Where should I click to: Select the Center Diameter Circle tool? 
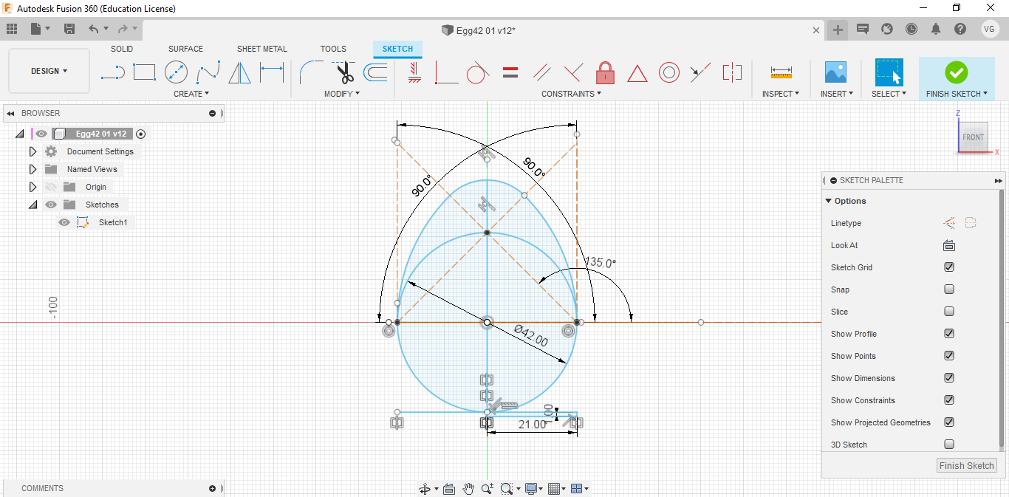pos(176,72)
